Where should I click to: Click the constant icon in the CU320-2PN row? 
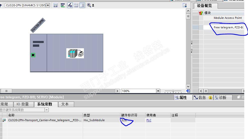coord(4,120)
